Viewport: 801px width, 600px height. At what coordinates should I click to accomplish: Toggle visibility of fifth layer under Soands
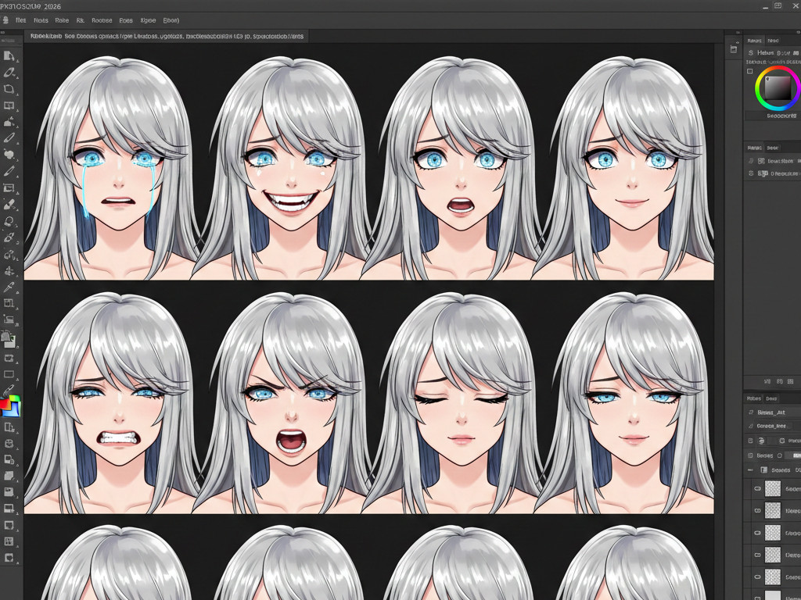757,577
